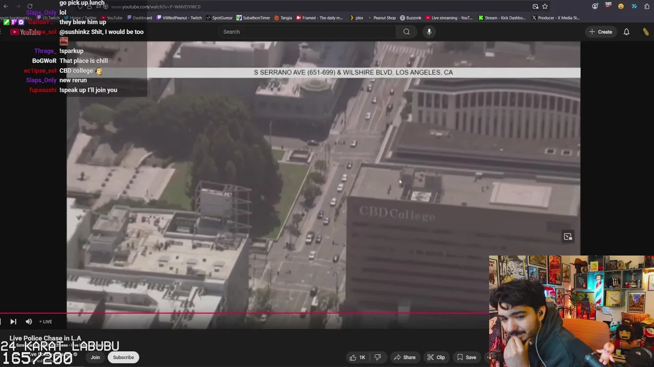Open the Producer - X Media Studio bookmark
The image size is (654, 367).
click(x=555, y=18)
